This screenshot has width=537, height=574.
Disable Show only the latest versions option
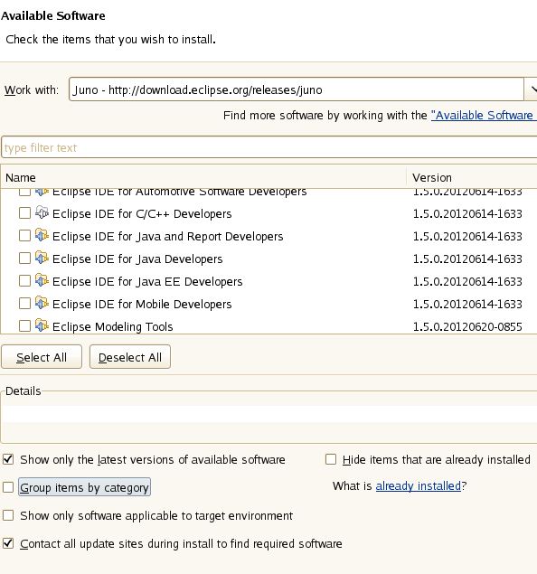[x=8, y=459]
